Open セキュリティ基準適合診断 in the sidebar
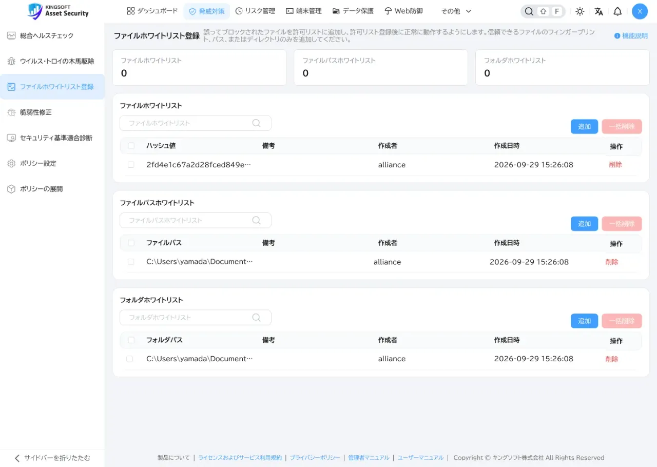 52,138
